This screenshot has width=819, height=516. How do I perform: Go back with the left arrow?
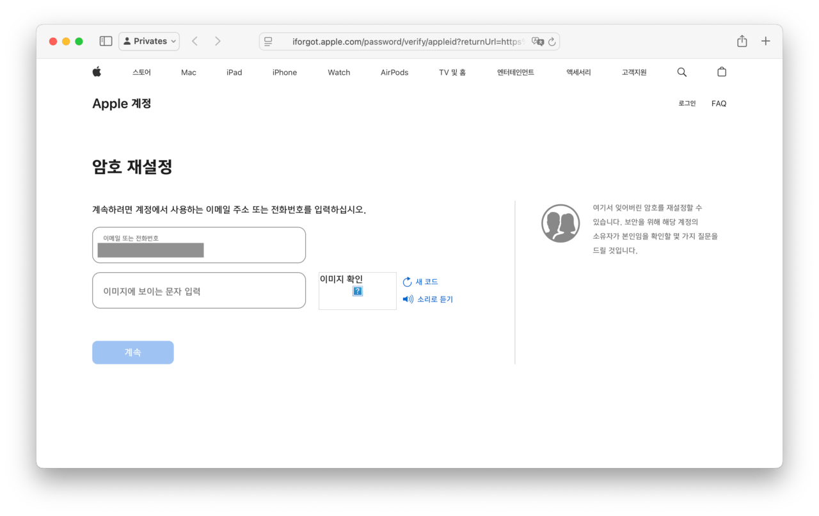pyautogui.click(x=195, y=41)
